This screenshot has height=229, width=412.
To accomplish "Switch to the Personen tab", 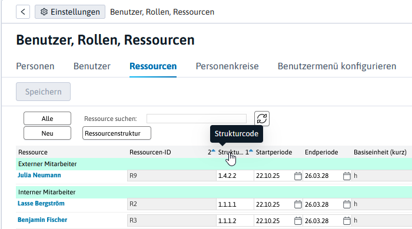I will point(35,66).
